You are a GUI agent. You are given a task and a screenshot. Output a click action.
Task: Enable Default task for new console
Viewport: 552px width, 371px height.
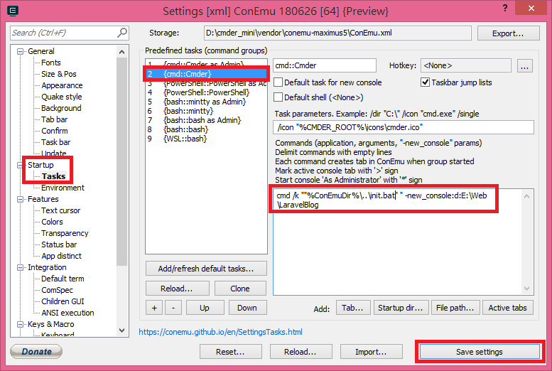[278, 82]
